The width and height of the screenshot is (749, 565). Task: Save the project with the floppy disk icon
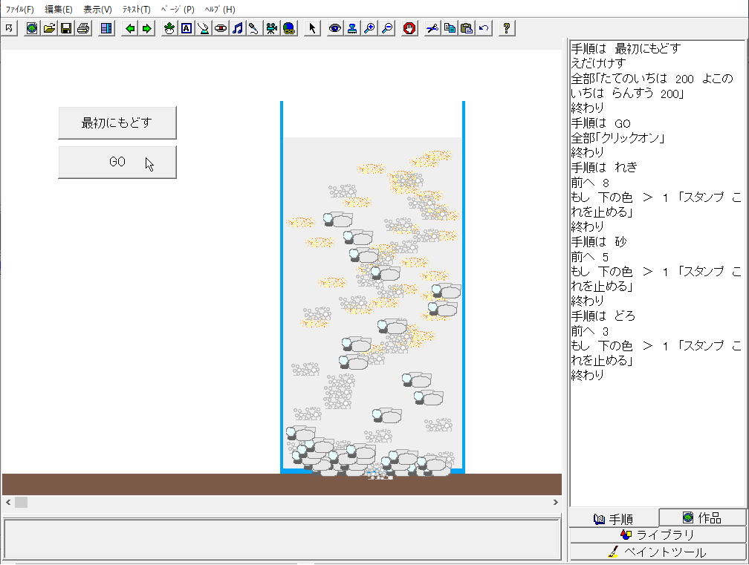click(65, 28)
